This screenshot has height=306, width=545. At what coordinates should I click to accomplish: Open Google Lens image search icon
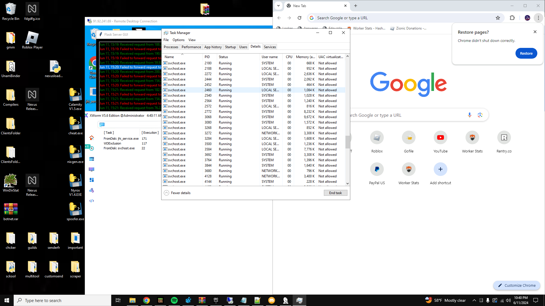[480, 115]
